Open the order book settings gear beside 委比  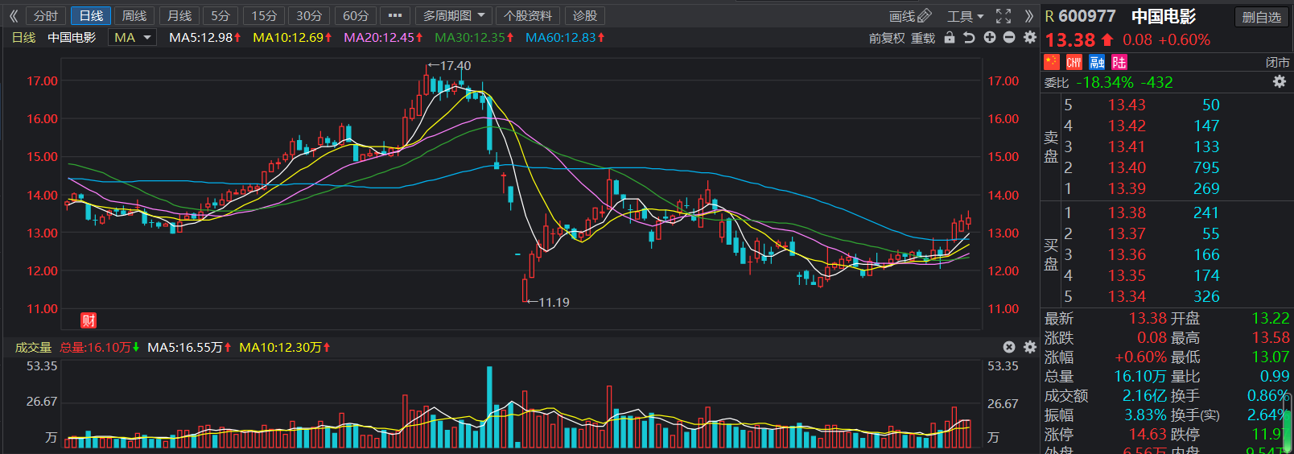1279,82
